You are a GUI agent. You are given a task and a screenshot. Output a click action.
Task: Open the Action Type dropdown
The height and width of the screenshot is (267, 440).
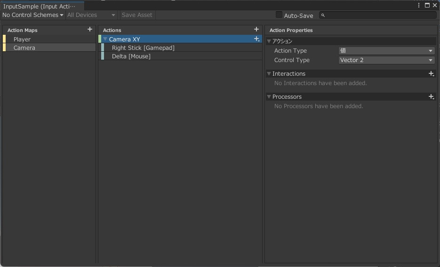click(386, 51)
